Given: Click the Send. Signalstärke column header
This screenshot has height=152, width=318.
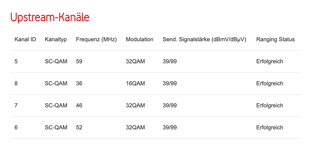Looking at the screenshot, I should pos(204,40).
